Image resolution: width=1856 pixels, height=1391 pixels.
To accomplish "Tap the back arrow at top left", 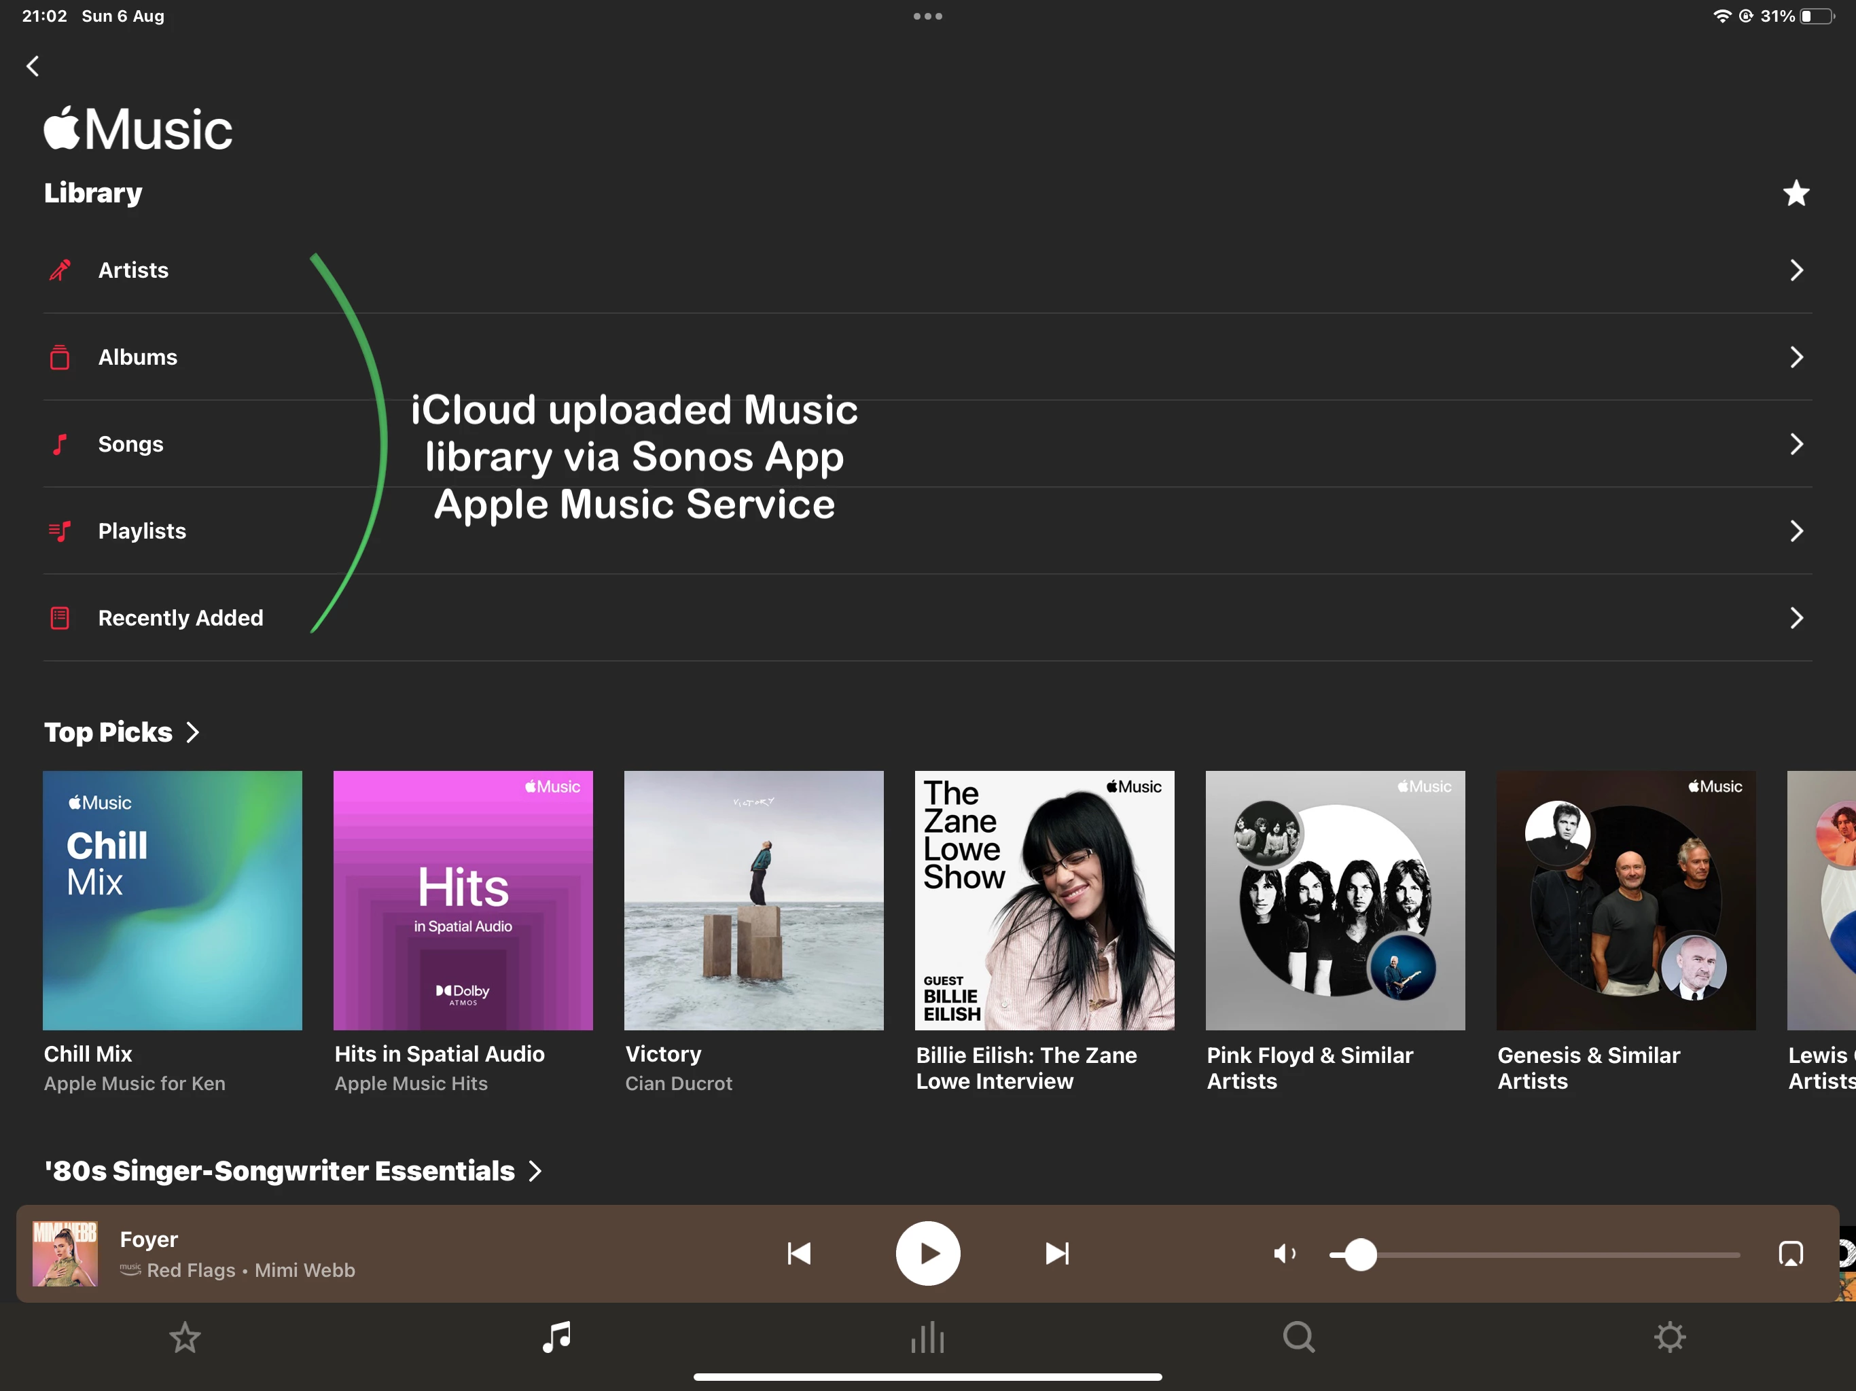I will (33, 67).
